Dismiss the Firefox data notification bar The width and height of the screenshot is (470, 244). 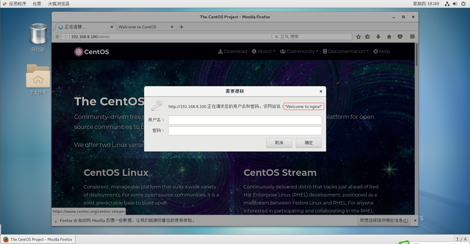(415, 221)
